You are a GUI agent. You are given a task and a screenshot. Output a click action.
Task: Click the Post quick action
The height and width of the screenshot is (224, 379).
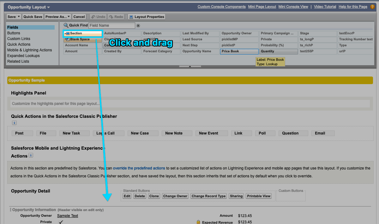click(22, 133)
